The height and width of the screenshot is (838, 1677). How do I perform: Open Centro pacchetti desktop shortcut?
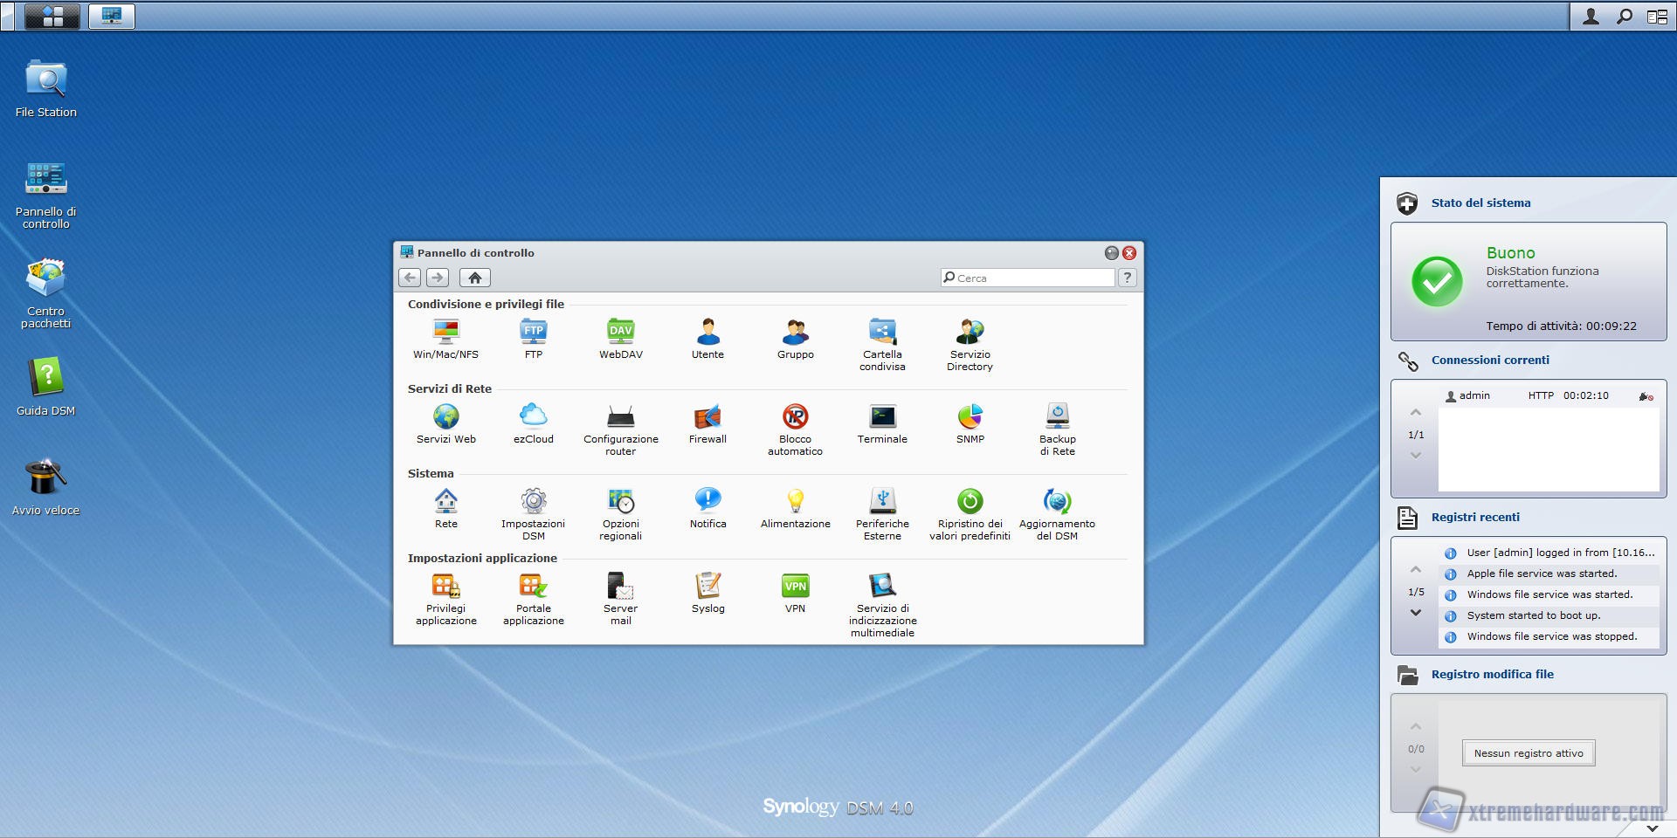click(x=45, y=280)
